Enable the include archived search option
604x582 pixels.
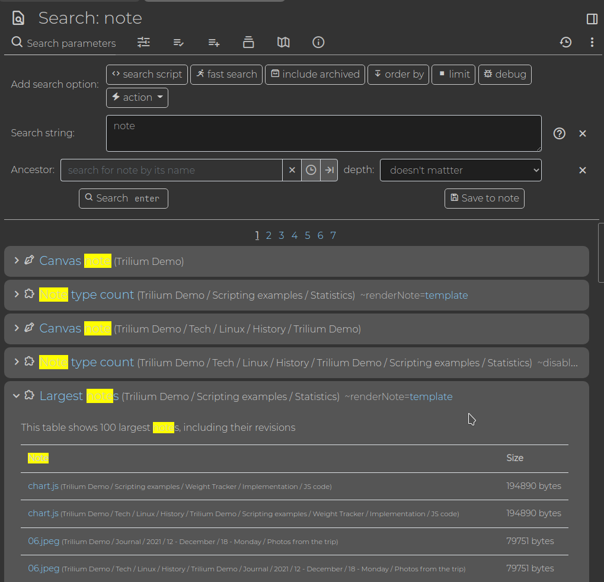[315, 74]
